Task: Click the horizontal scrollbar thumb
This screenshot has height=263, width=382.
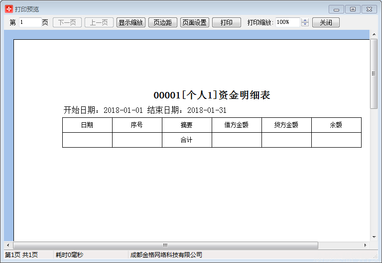Action: click(x=165, y=246)
